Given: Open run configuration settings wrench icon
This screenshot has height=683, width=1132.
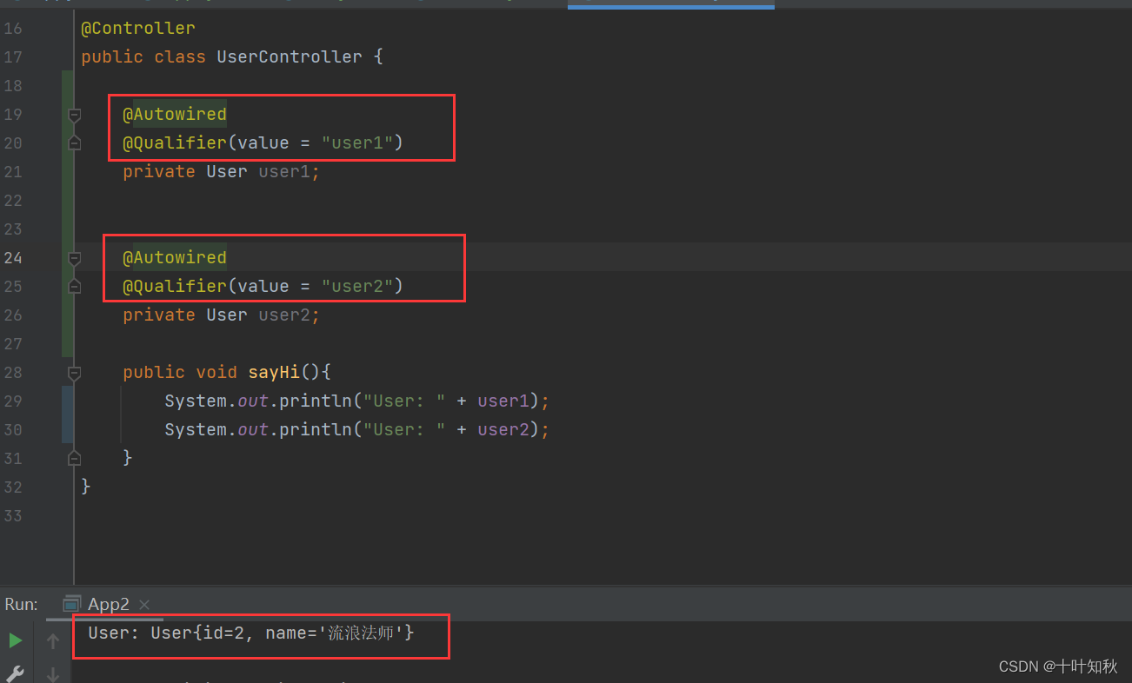Looking at the screenshot, I should click(15, 673).
